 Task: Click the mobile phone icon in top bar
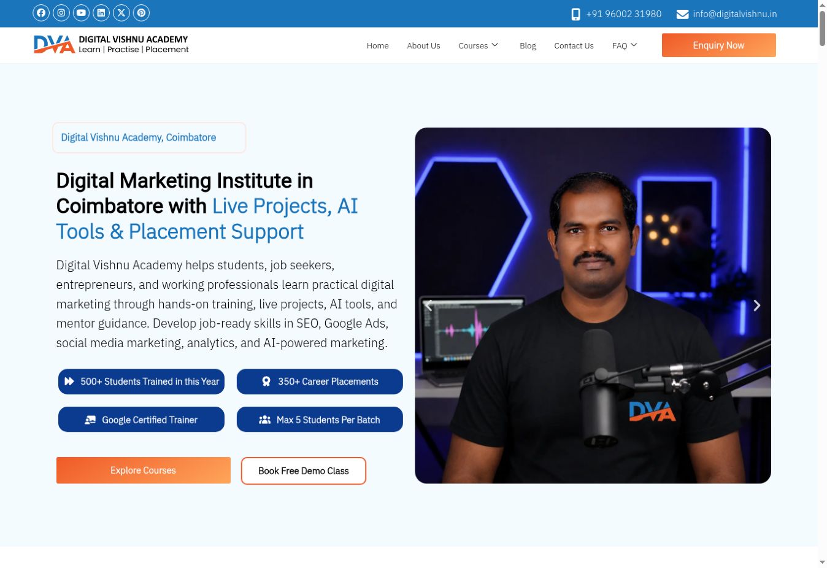click(575, 14)
